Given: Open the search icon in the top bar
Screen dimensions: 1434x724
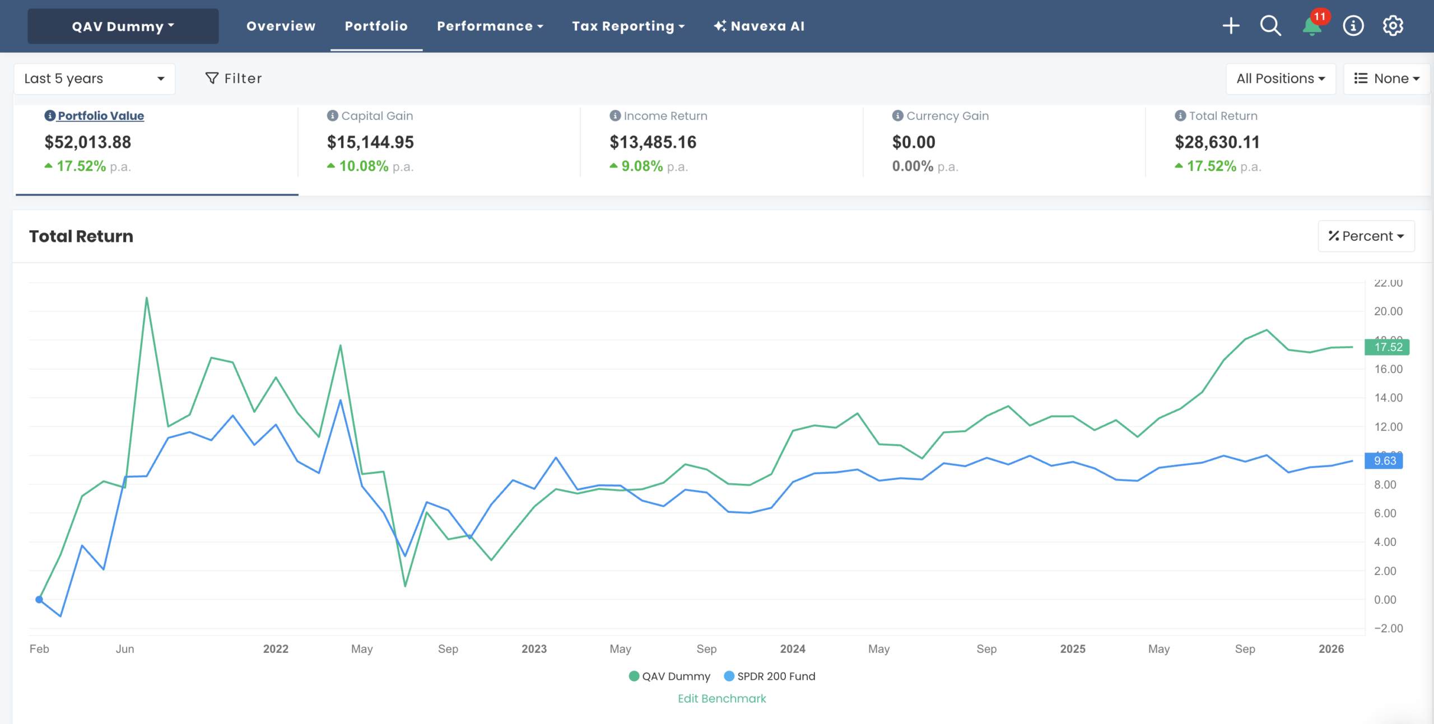Looking at the screenshot, I should [x=1270, y=26].
